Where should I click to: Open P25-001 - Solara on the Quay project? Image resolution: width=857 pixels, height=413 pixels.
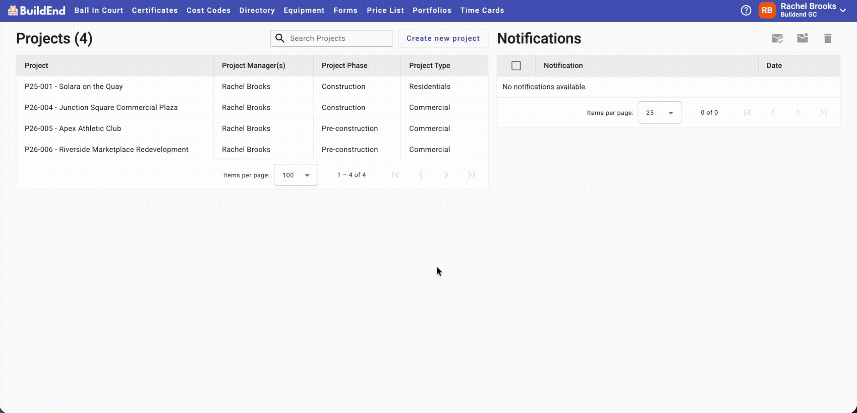tap(74, 86)
